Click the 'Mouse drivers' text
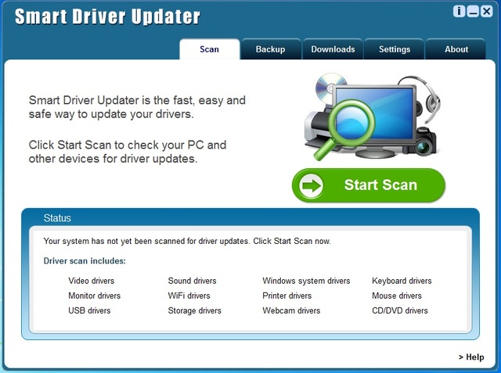The height and width of the screenshot is (373, 501). 397,296
